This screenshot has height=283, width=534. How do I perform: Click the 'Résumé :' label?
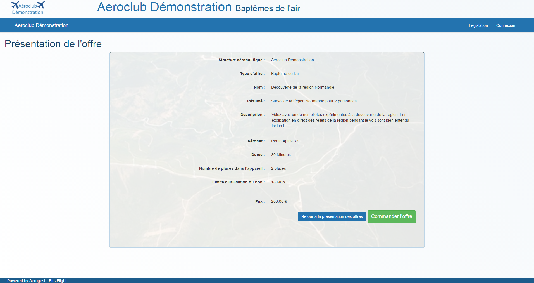pos(256,101)
